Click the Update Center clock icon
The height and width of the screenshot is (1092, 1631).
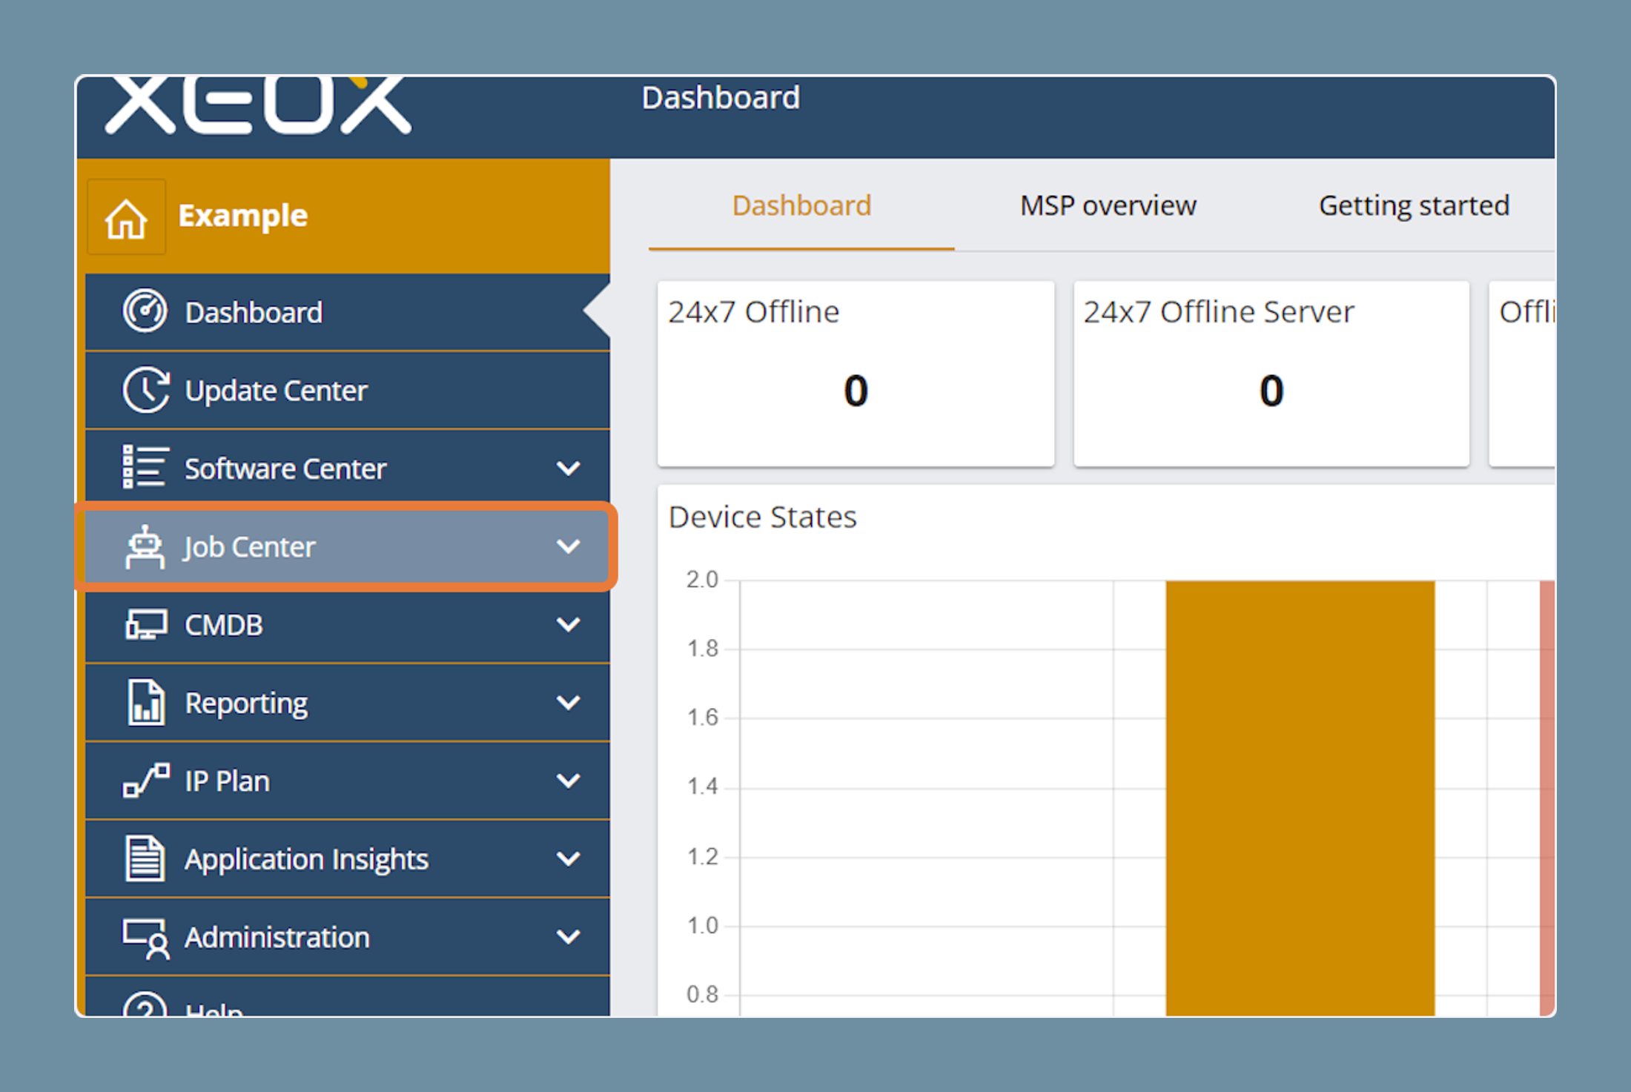pos(145,389)
